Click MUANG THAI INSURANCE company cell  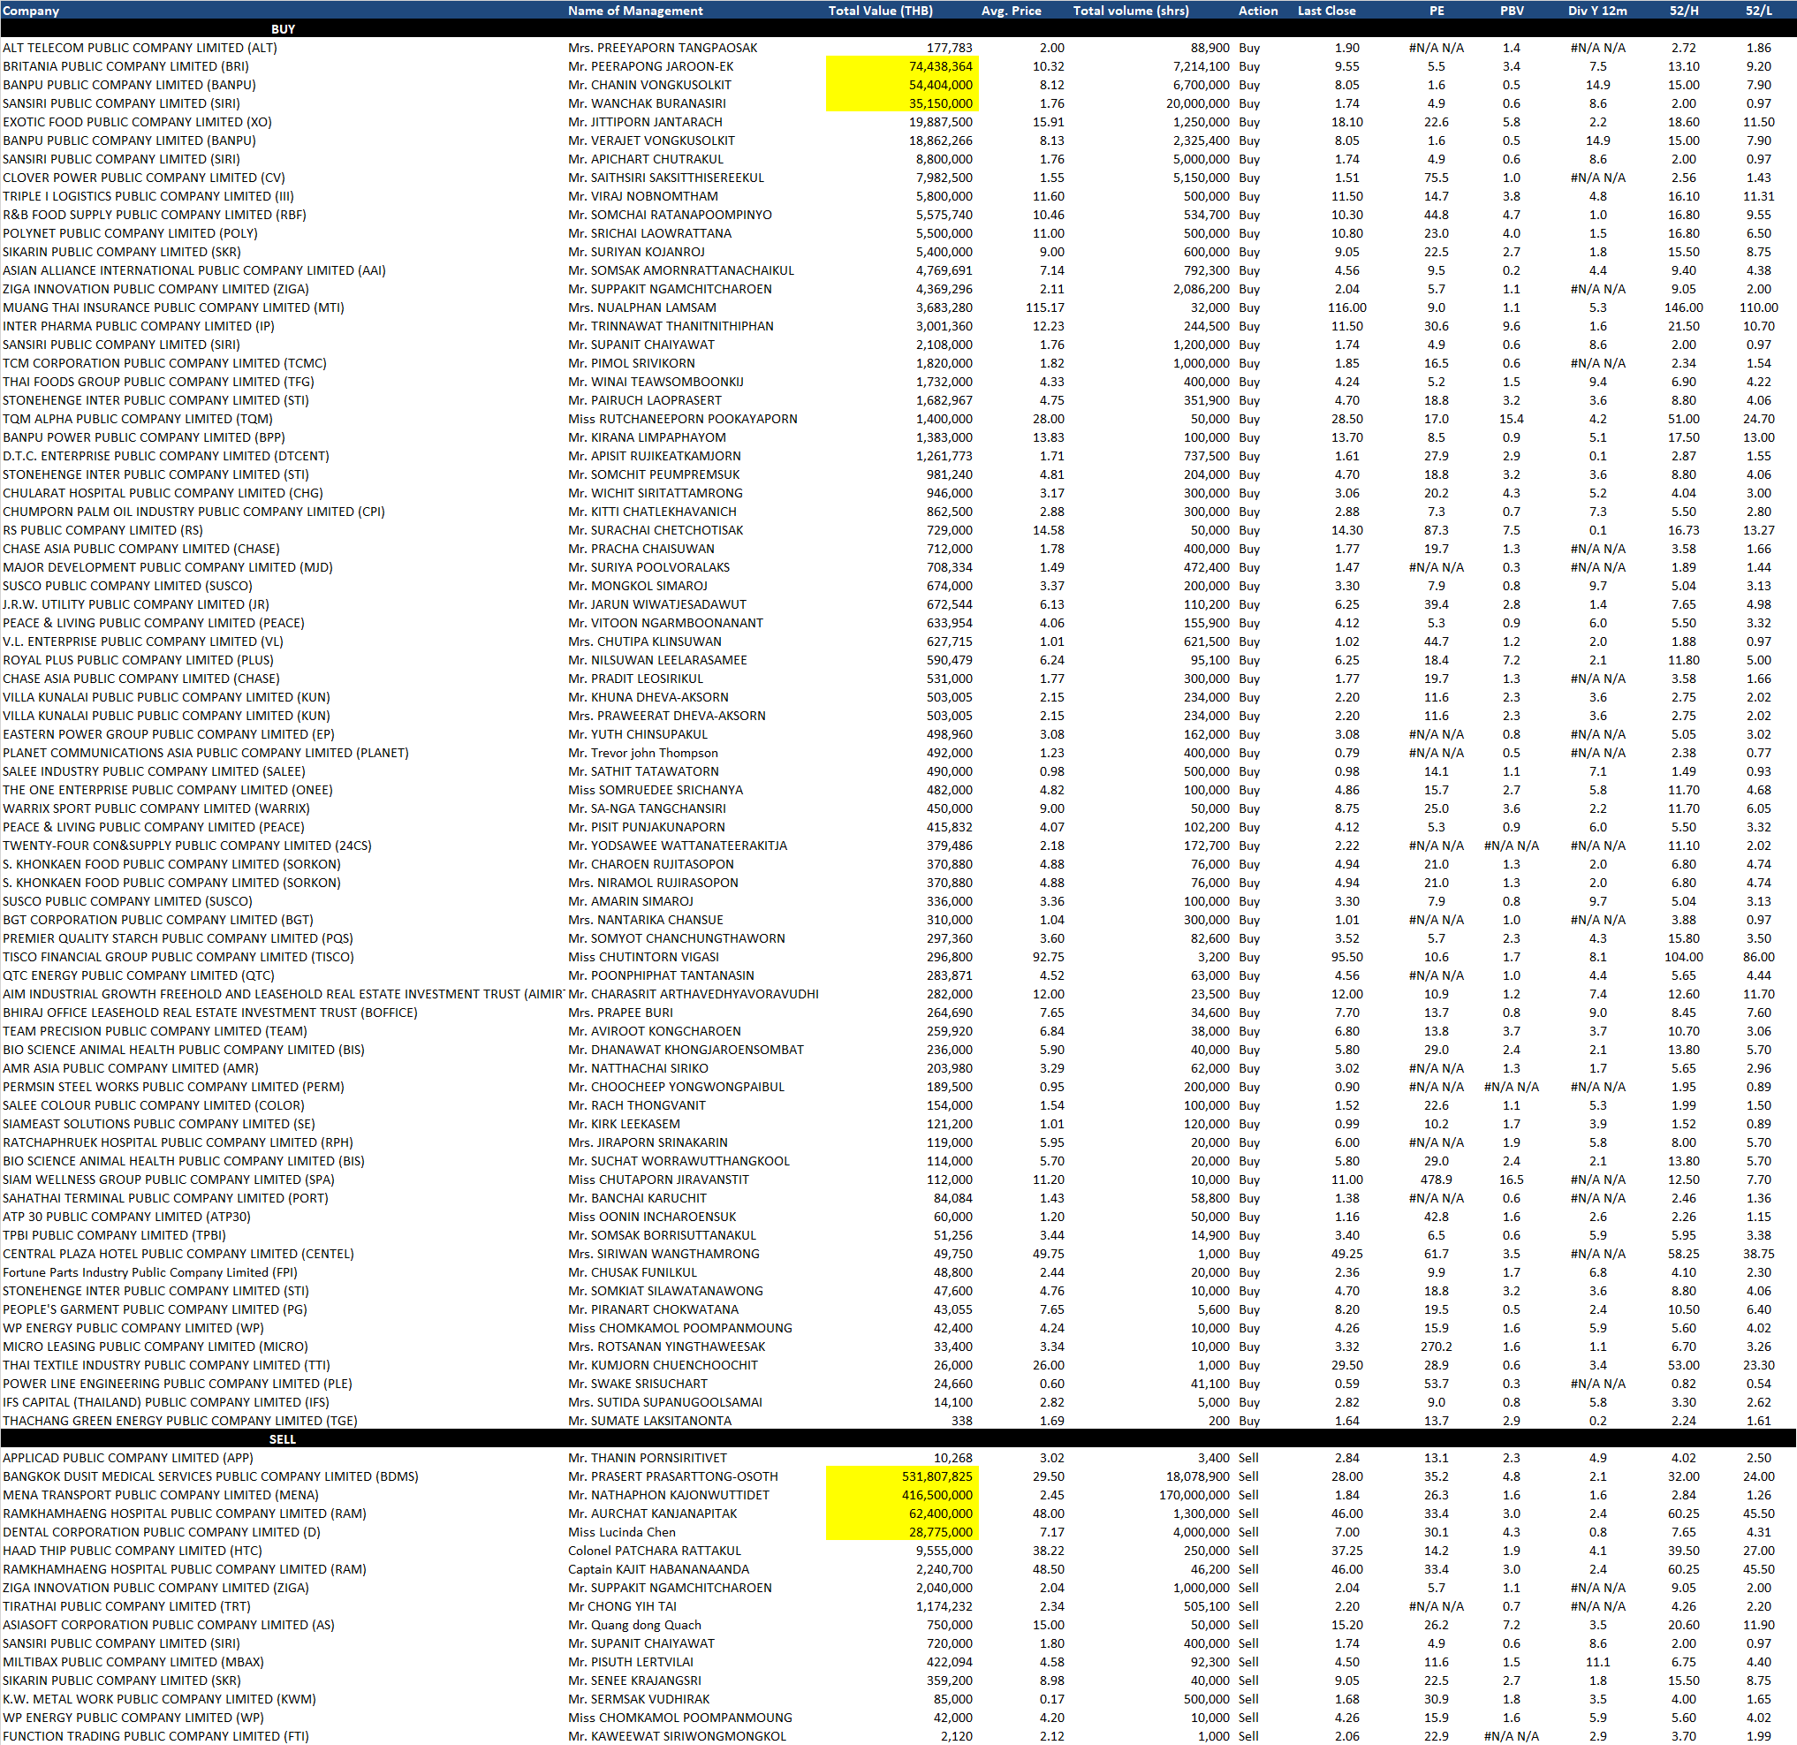pyautogui.click(x=173, y=307)
